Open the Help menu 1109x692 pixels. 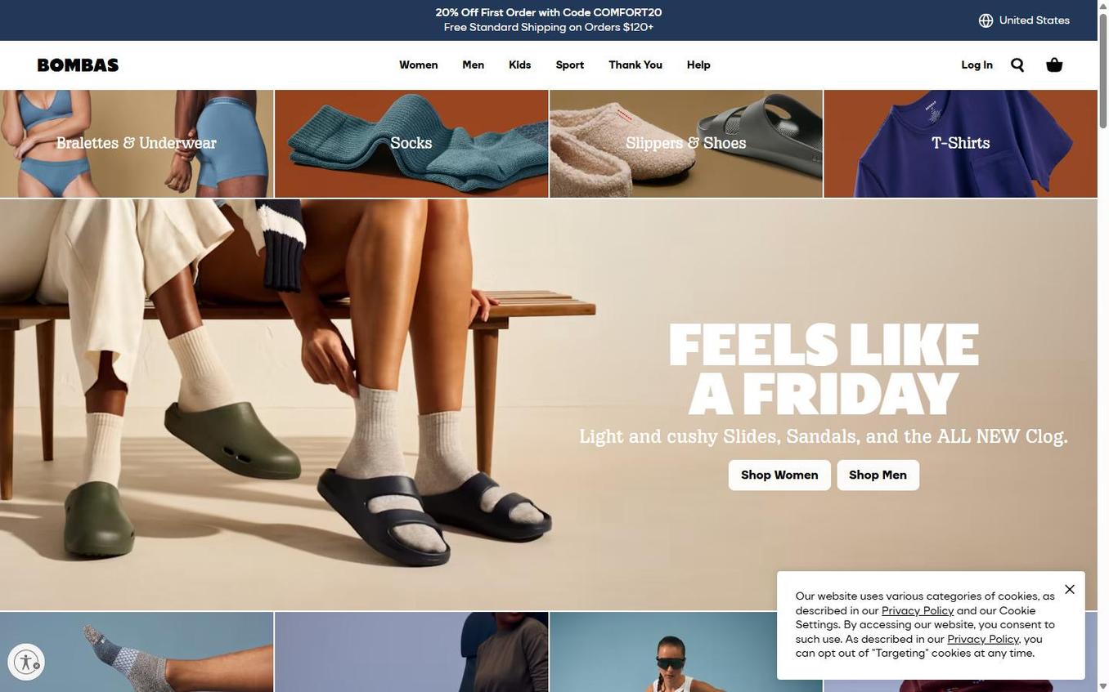pyautogui.click(x=698, y=65)
